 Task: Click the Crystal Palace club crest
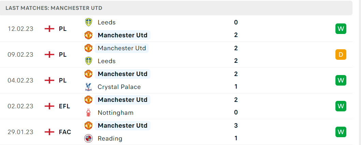click(89, 87)
